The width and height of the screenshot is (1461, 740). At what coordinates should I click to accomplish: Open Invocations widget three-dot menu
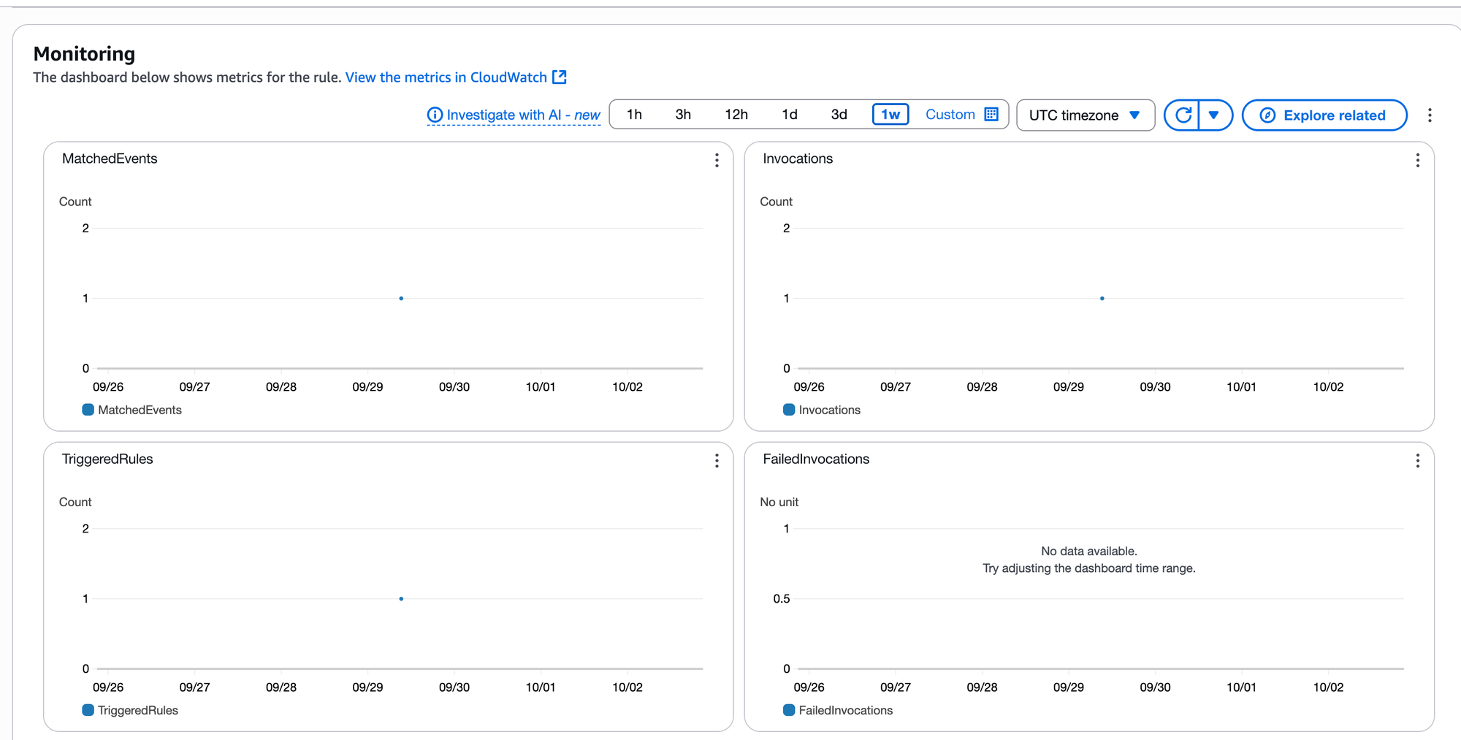click(x=1417, y=160)
